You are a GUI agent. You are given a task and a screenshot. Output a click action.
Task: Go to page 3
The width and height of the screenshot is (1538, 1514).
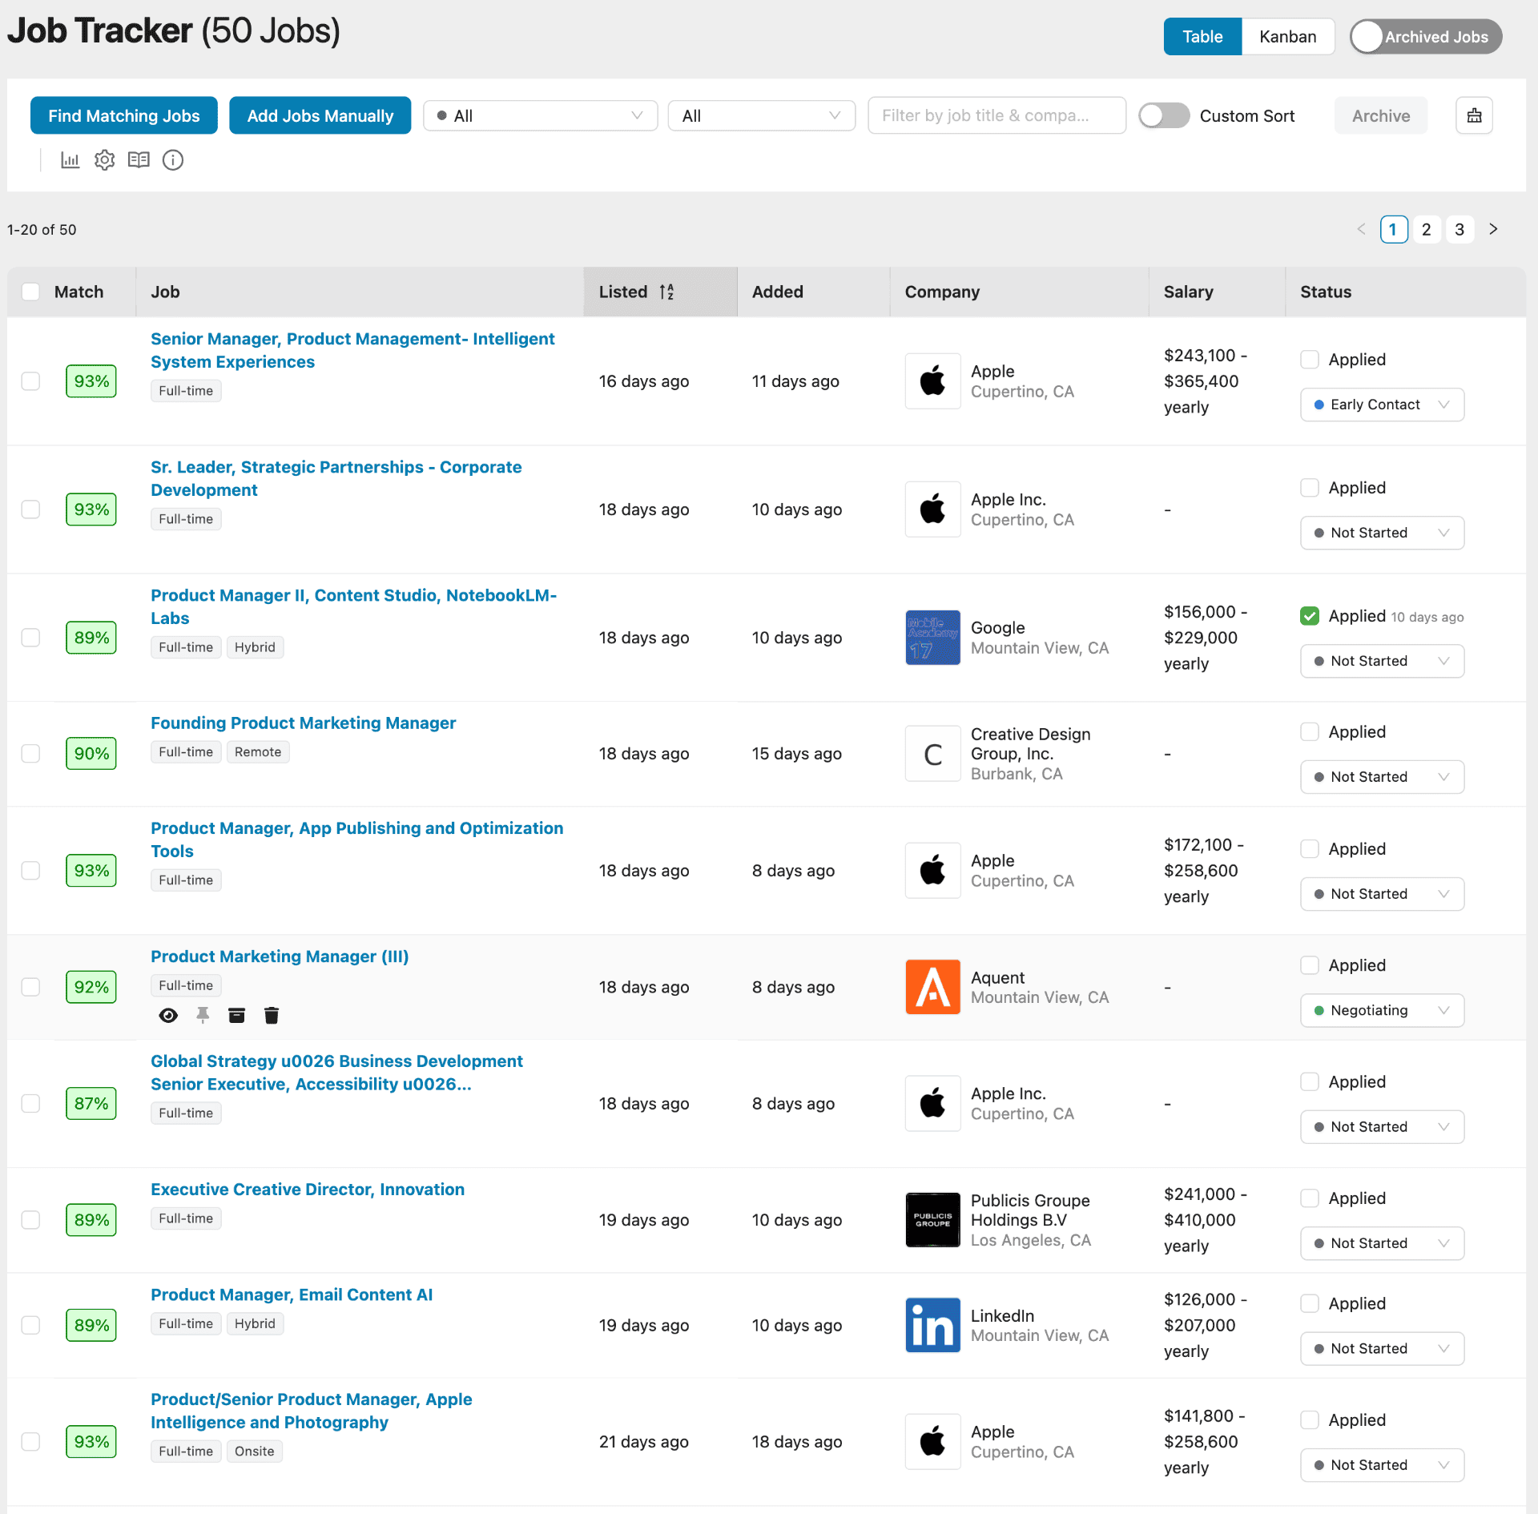(1459, 229)
